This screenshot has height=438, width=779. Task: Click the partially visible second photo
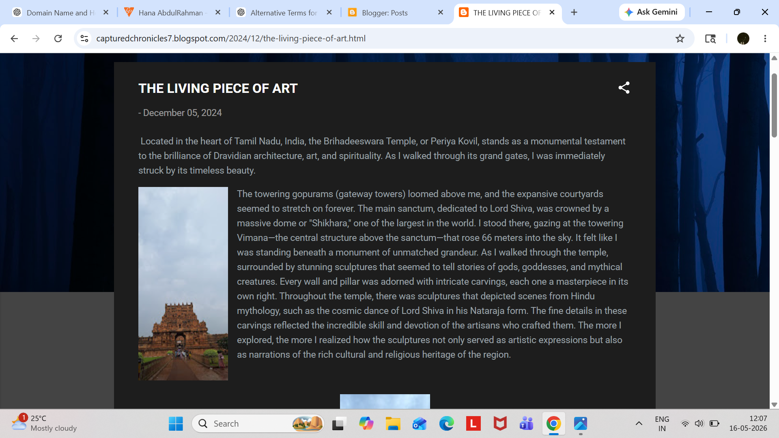(385, 401)
